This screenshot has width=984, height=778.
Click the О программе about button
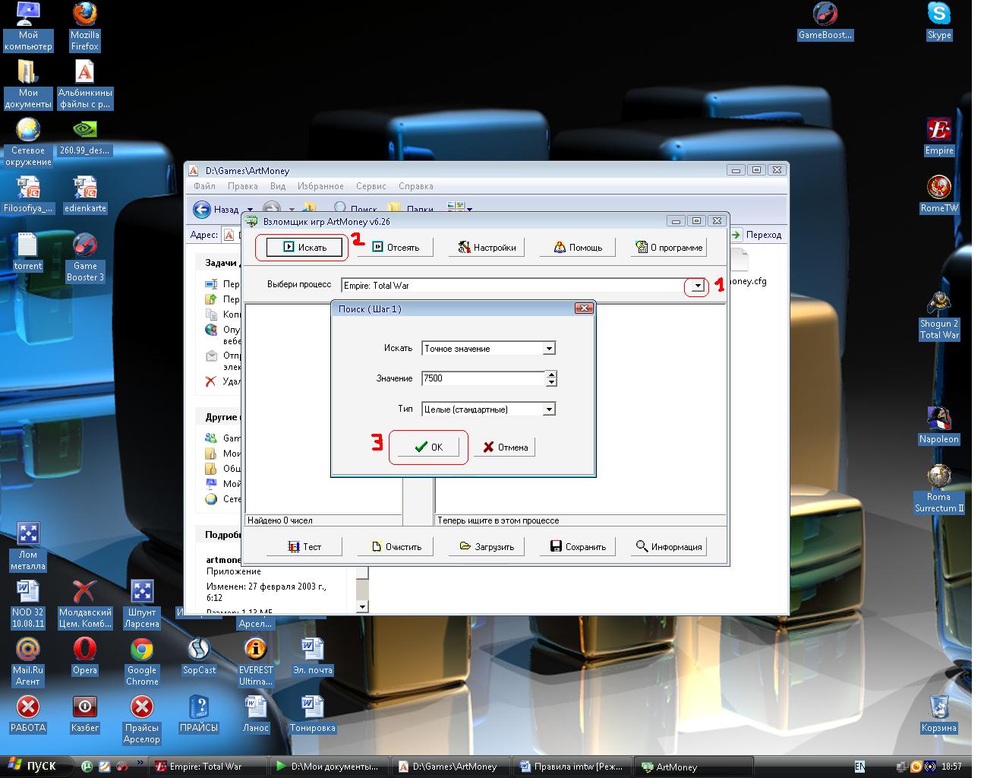[x=668, y=247]
